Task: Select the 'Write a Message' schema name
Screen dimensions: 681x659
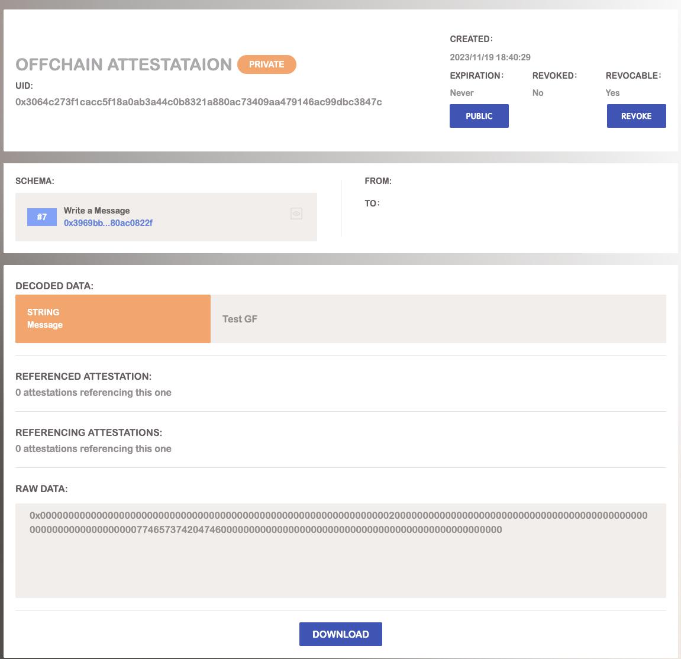Action: 96,211
